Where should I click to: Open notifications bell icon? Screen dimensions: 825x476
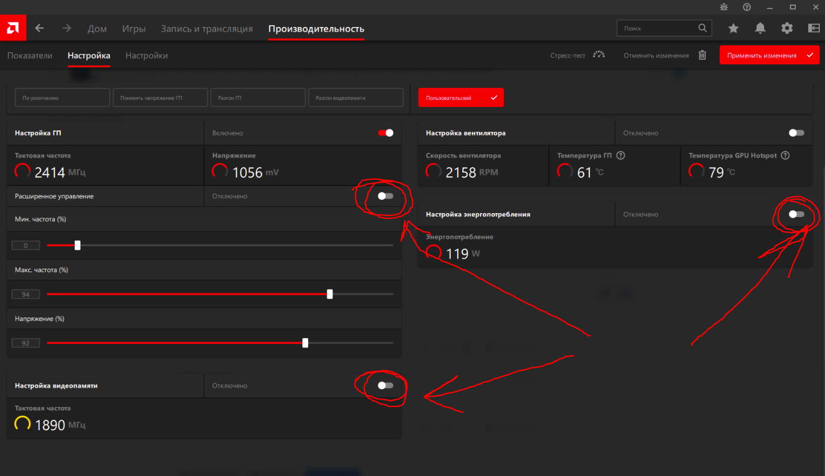click(x=760, y=28)
